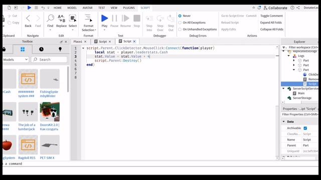Image resolution: width=321 pixels, height=180 pixels.
Task: Click the Fwd navigation arrow
Action: (x=38, y=18)
